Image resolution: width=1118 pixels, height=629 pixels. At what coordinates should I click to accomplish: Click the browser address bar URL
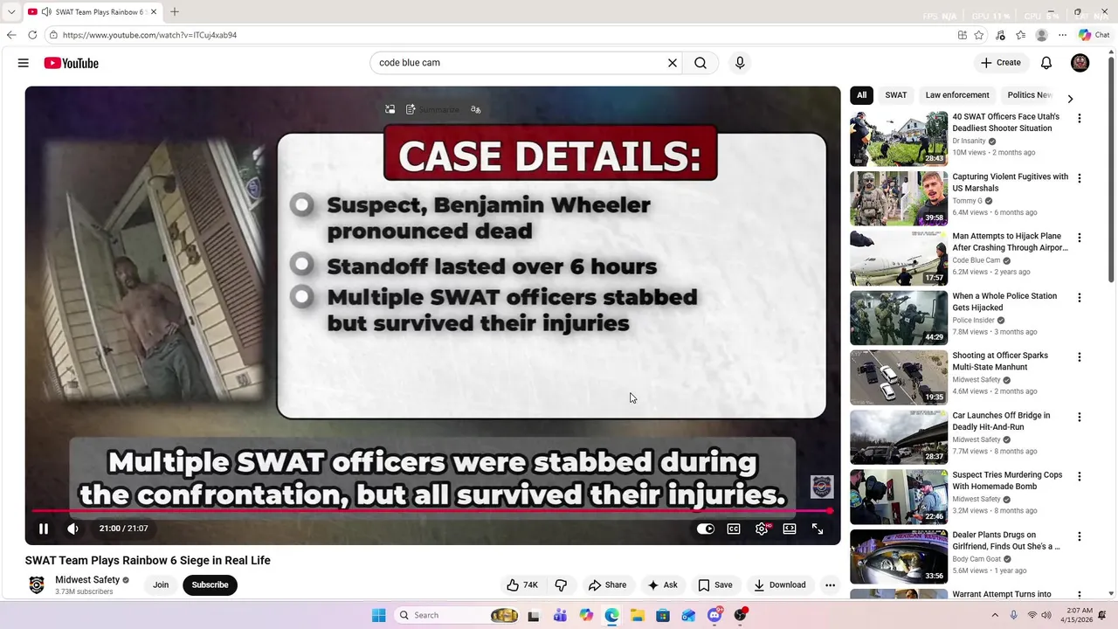pyautogui.click(x=149, y=35)
